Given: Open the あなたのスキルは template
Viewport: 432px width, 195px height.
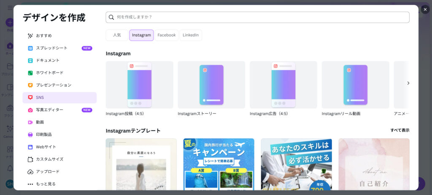Looking at the screenshot, I should 297,164.
